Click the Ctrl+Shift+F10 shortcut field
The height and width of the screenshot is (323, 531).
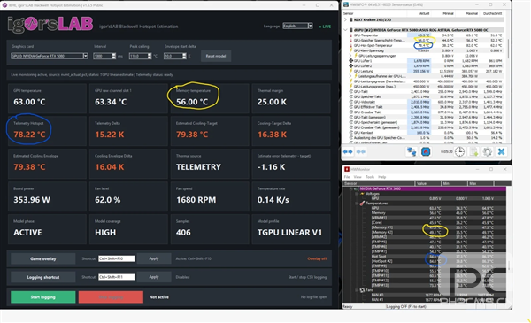point(116,258)
